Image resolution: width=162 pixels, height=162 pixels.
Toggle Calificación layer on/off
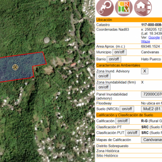(122, 121)
